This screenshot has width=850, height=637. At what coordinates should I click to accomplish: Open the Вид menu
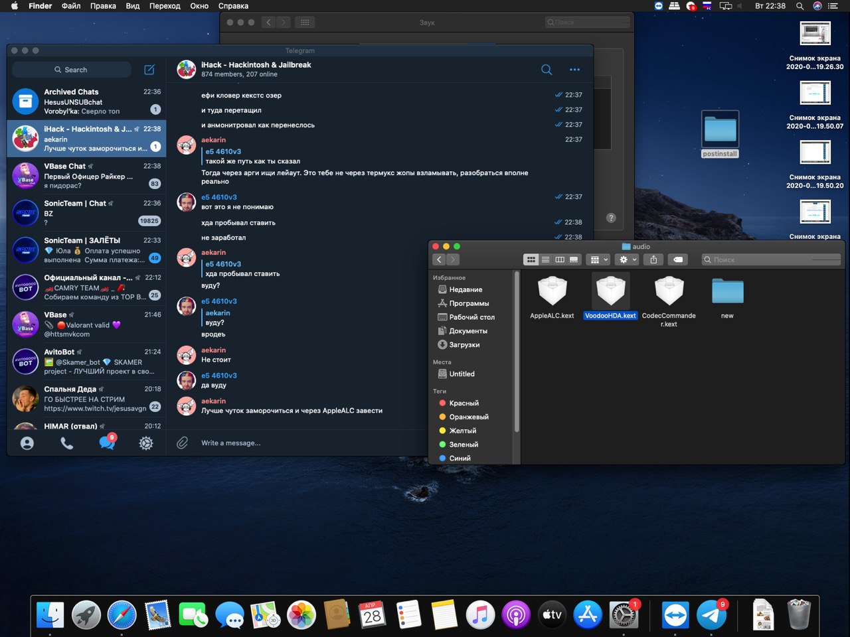coord(133,6)
